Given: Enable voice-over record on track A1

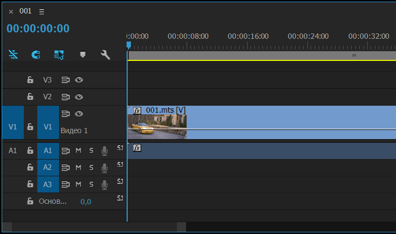Looking at the screenshot, I should [x=104, y=151].
